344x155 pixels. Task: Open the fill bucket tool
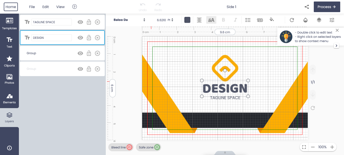[272, 20]
